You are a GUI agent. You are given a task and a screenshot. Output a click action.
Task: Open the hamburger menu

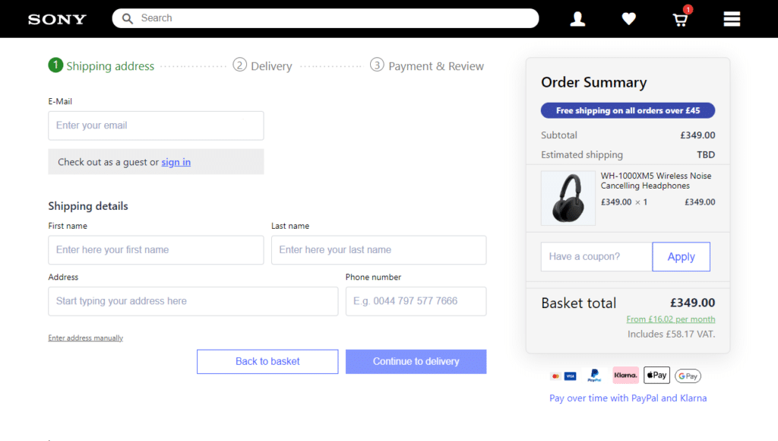coord(732,19)
